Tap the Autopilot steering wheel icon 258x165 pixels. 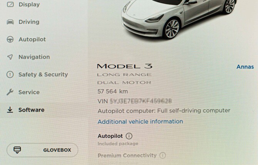click(10, 40)
